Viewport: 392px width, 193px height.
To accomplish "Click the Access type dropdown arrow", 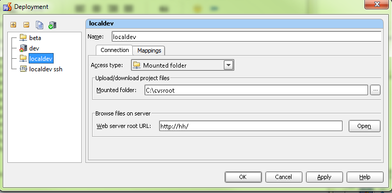I will [228, 66].
